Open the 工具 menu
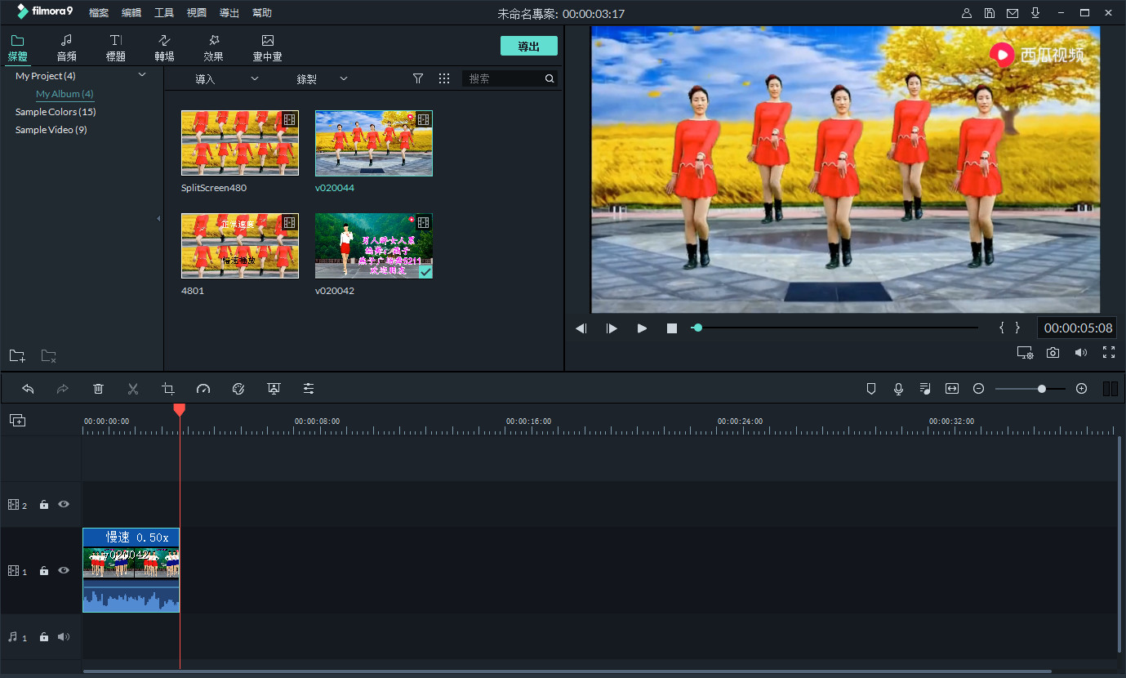1126x678 pixels. [x=163, y=12]
